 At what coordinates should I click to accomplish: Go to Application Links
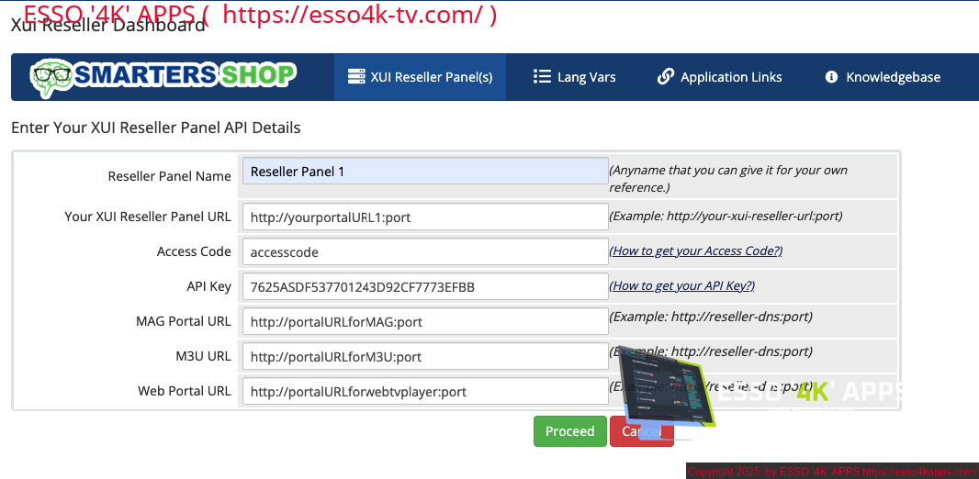pos(720,77)
